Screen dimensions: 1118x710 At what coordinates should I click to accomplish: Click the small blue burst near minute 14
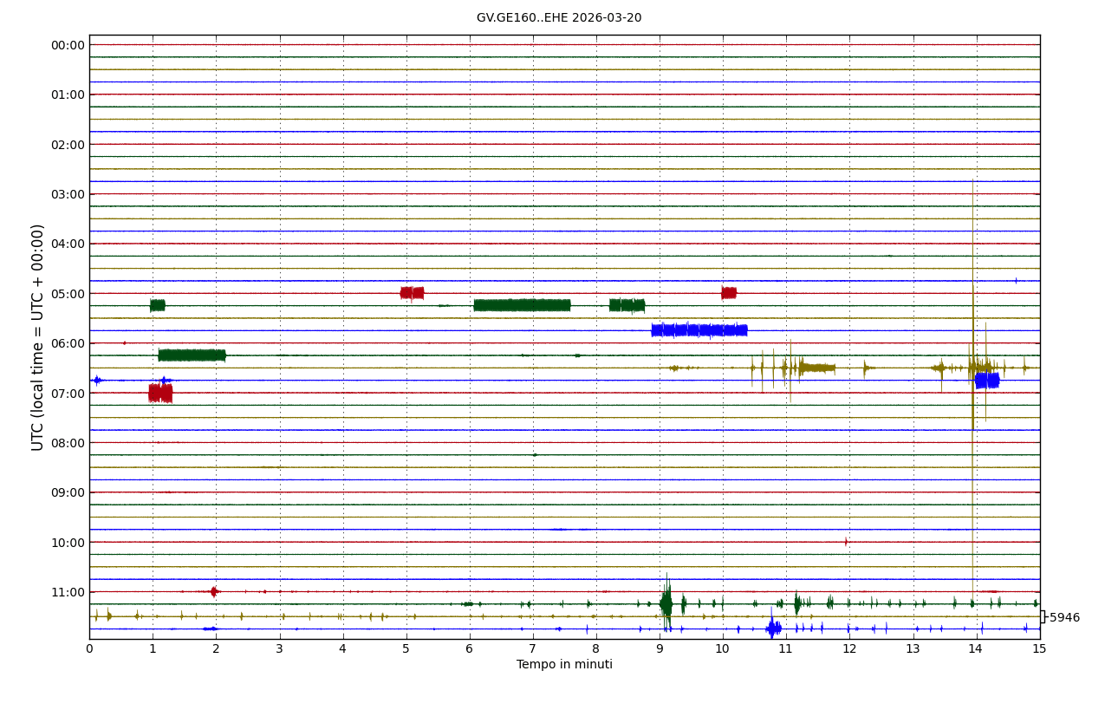(987, 381)
